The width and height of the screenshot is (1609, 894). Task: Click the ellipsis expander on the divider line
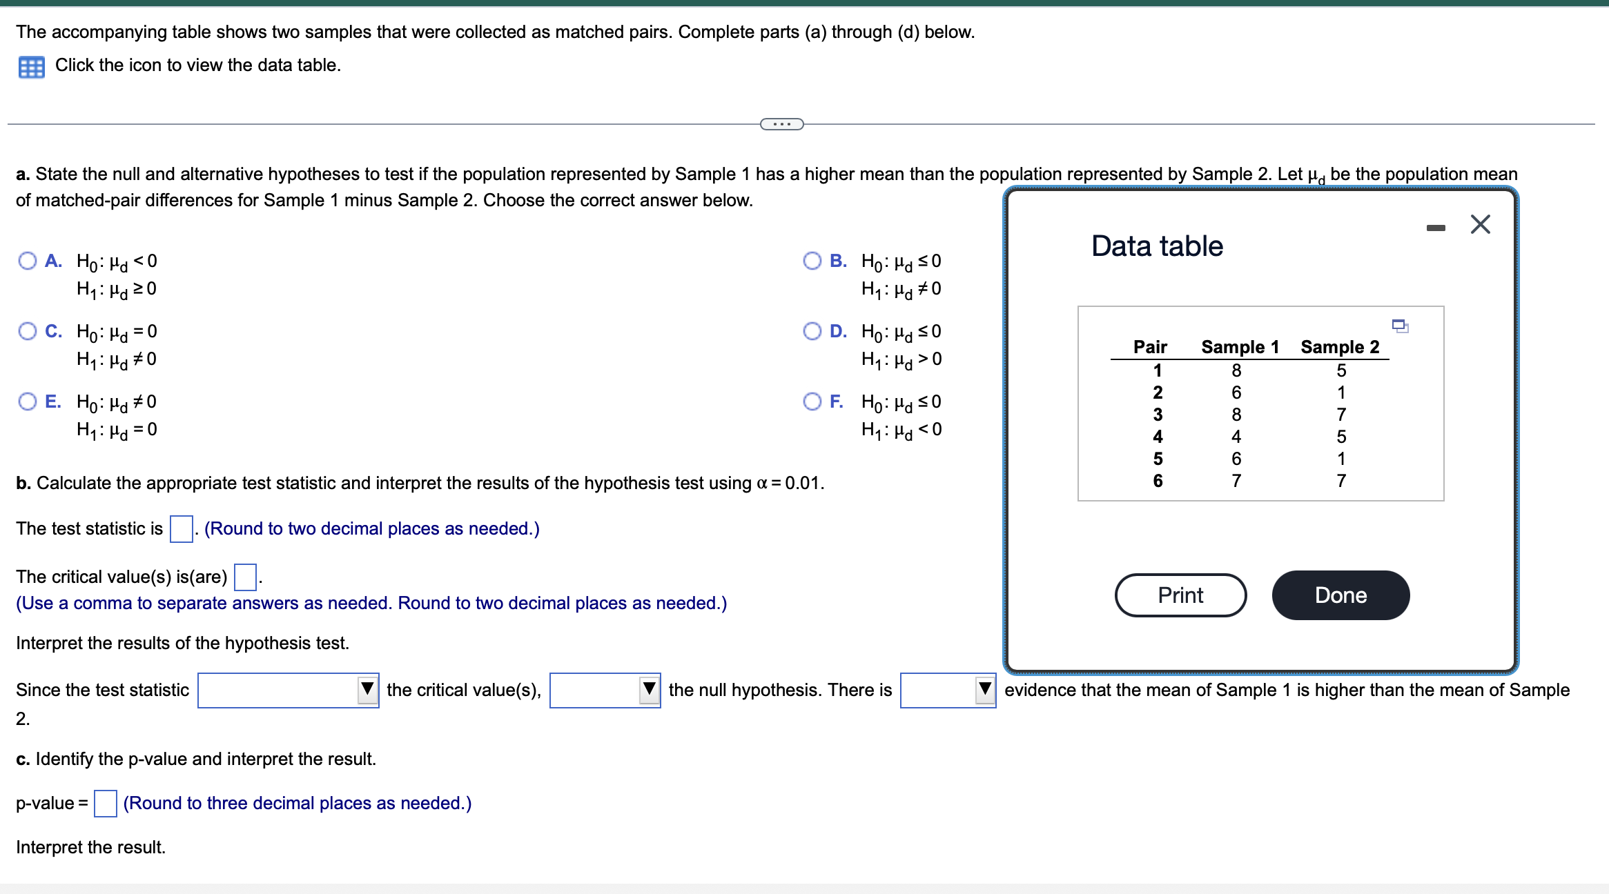pyautogui.click(x=781, y=124)
